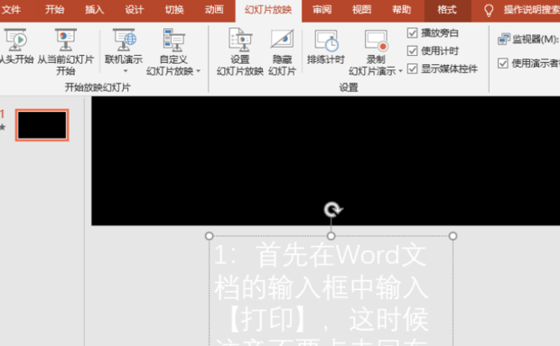Click 隐藏幻灯片 hide slide icon
560x346 pixels.
tap(282, 40)
